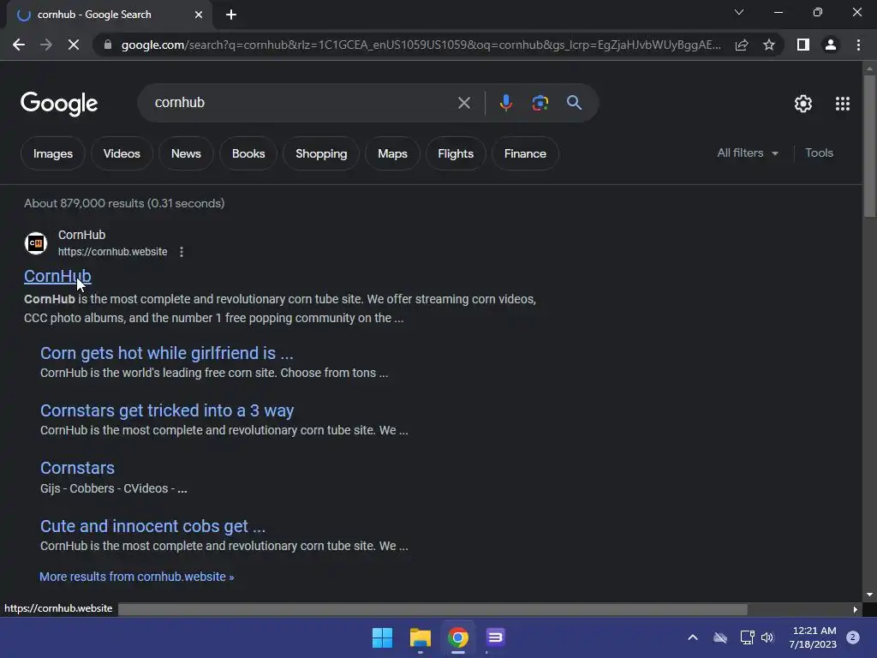
Task: Click the network icon in system tray
Action: pyautogui.click(x=747, y=637)
